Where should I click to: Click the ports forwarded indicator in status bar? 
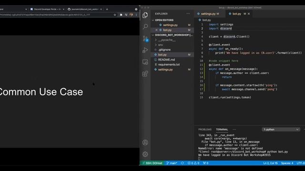[205, 163]
